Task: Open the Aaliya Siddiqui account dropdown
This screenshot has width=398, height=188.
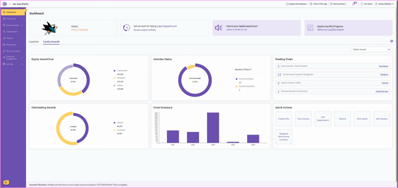Action: click(x=386, y=4)
